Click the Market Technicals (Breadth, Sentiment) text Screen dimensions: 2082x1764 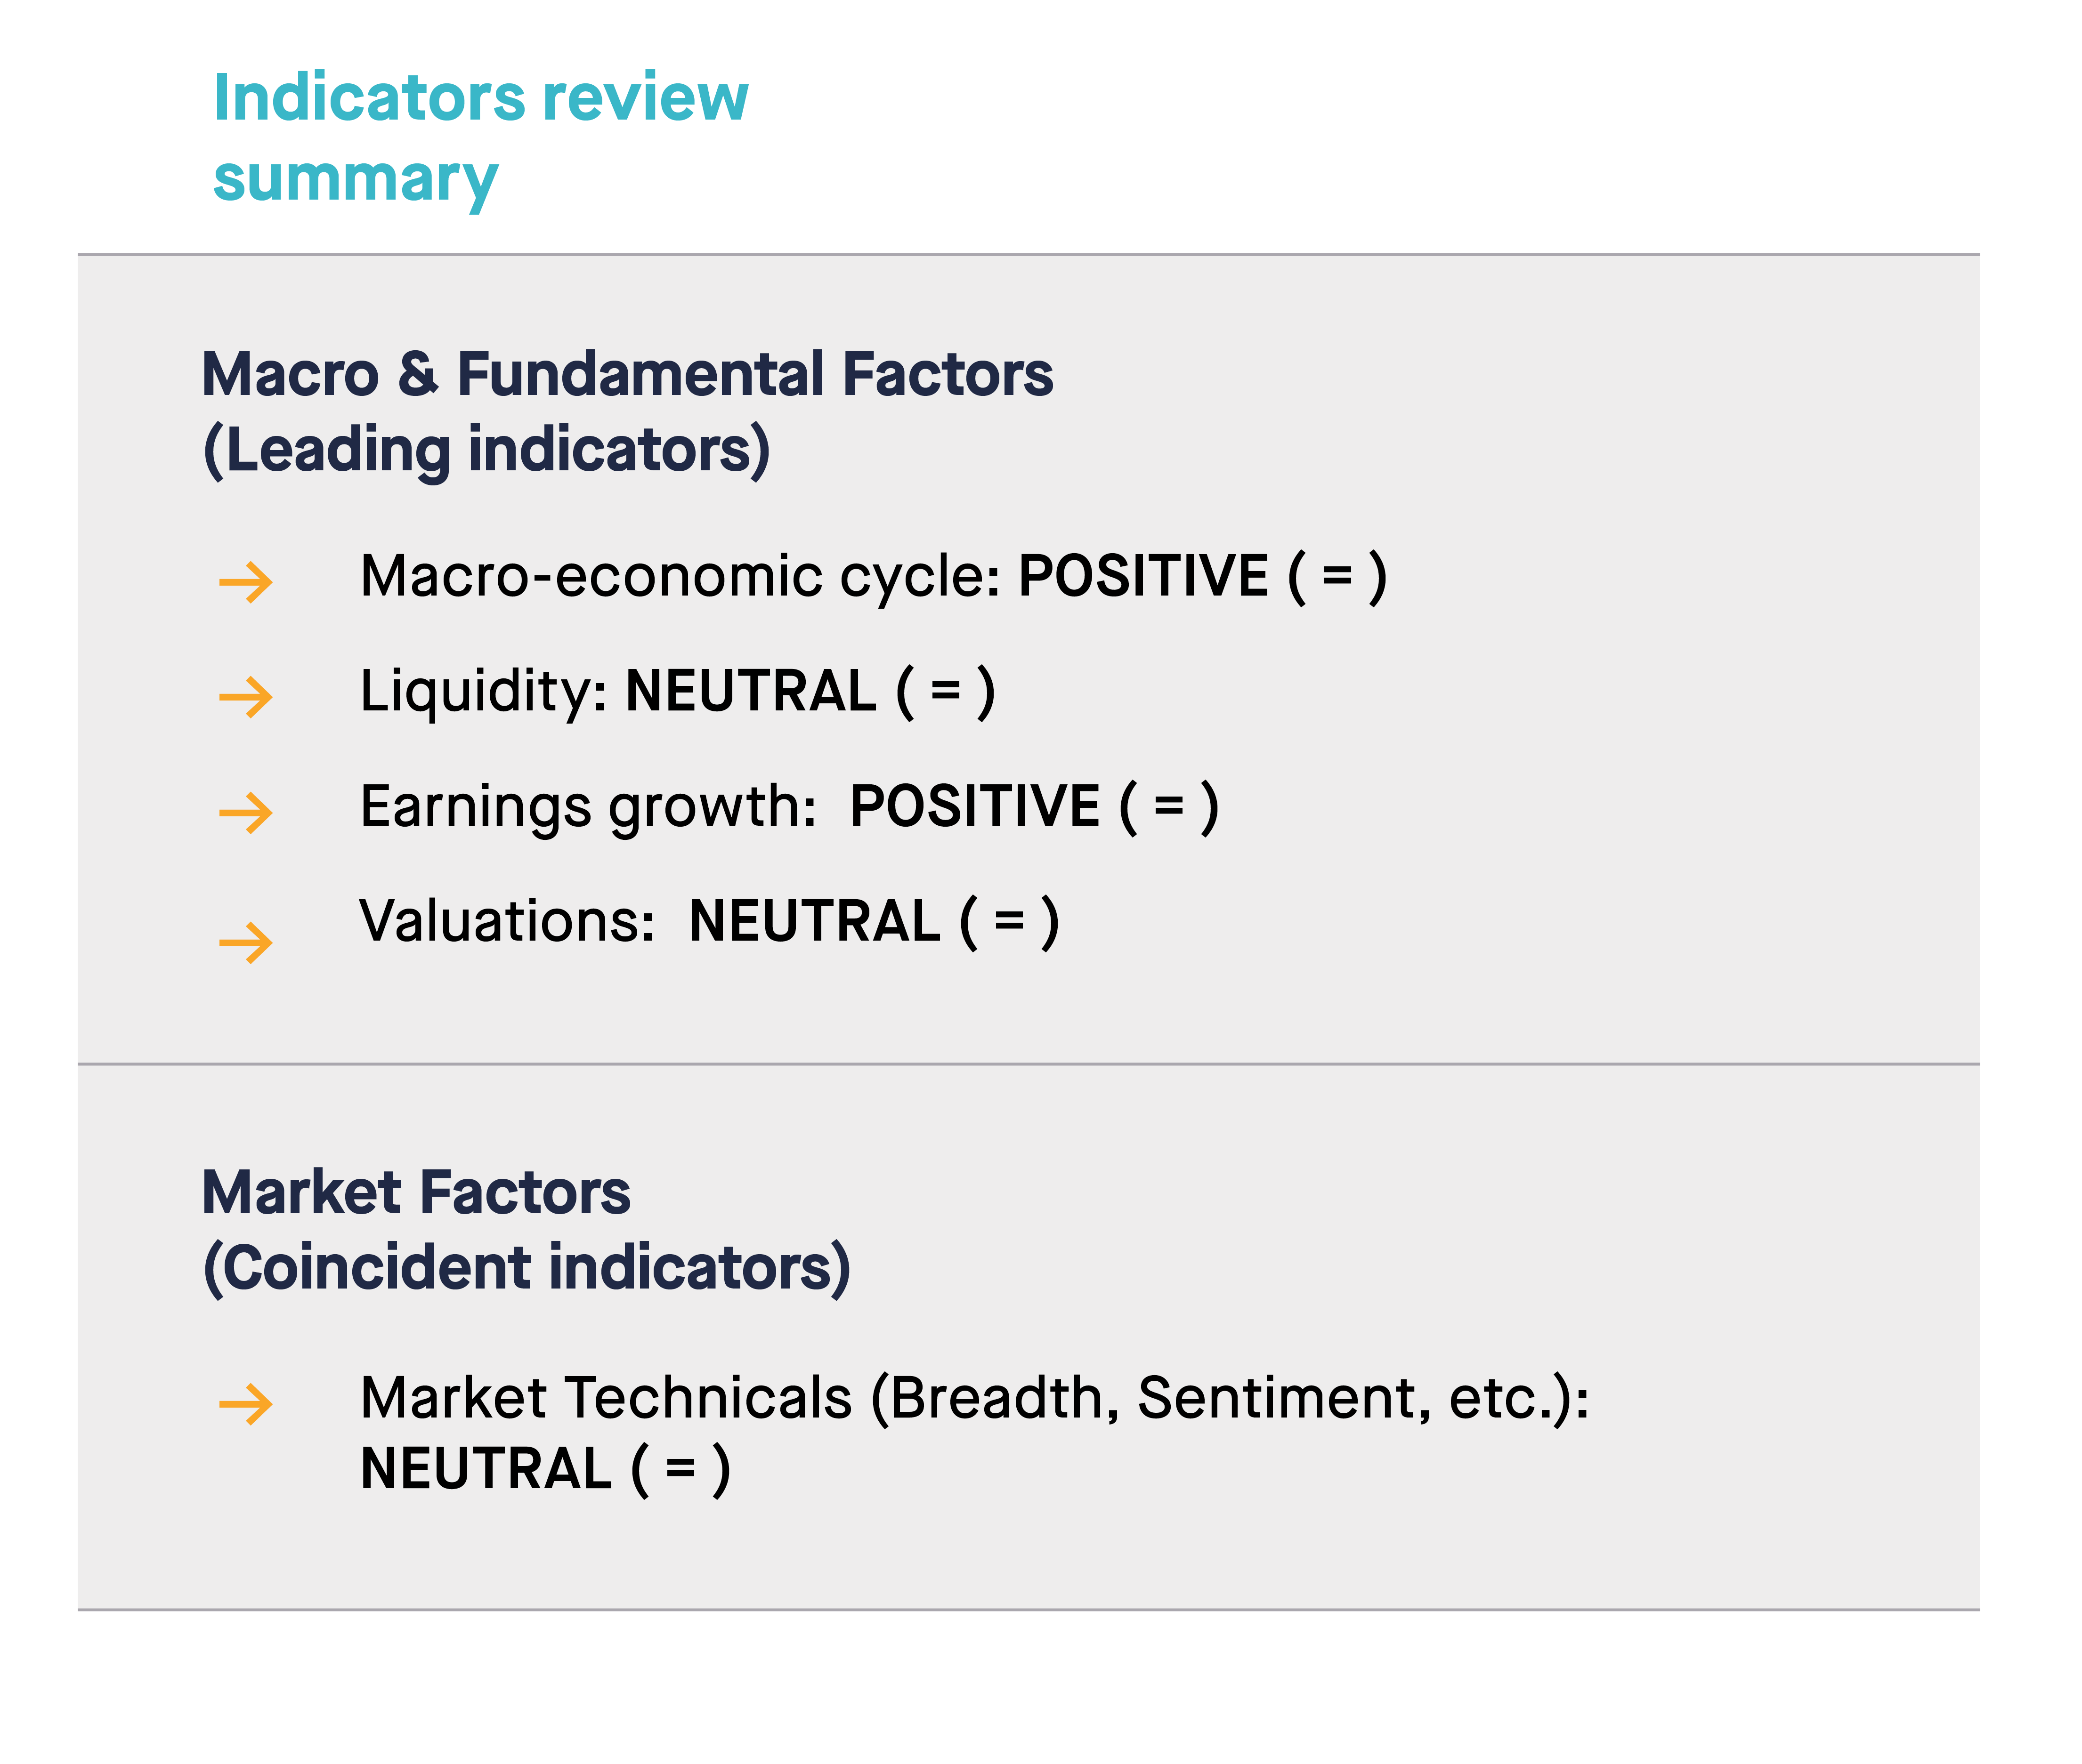point(974,1399)
